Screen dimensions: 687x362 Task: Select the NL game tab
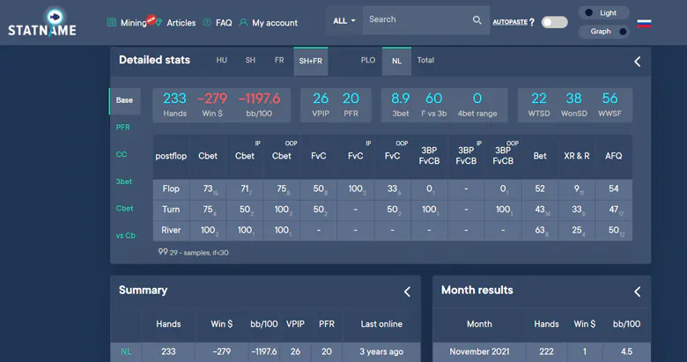pos(396,61)
